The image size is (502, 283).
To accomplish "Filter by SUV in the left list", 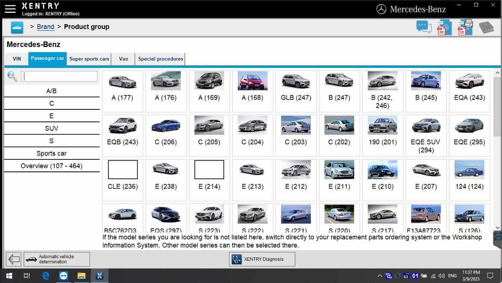I will click(x=51, y=128).
